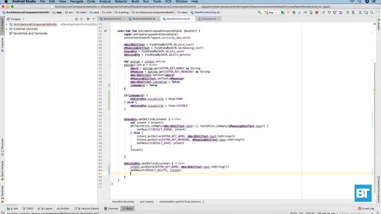
Task: Click the Profile app gauge icon
Action: click(x=305, y=12)
